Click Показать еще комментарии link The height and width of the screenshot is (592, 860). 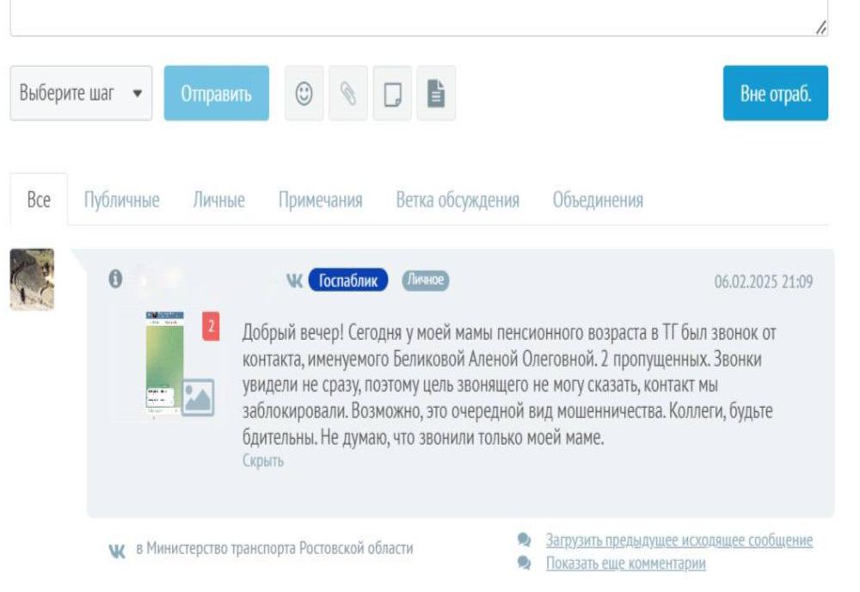click(625, 564)
